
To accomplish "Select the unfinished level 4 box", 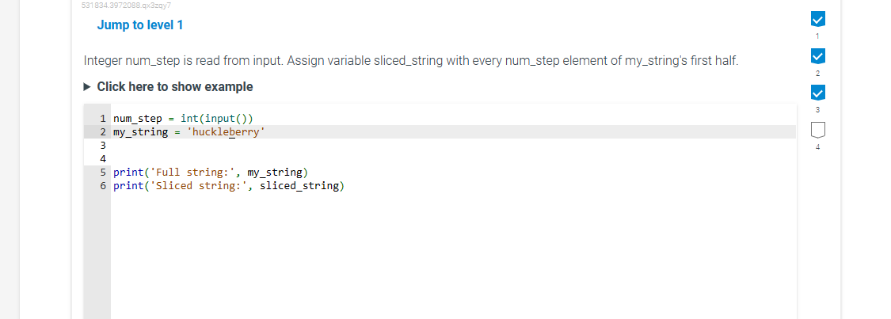I will point(818,129).
